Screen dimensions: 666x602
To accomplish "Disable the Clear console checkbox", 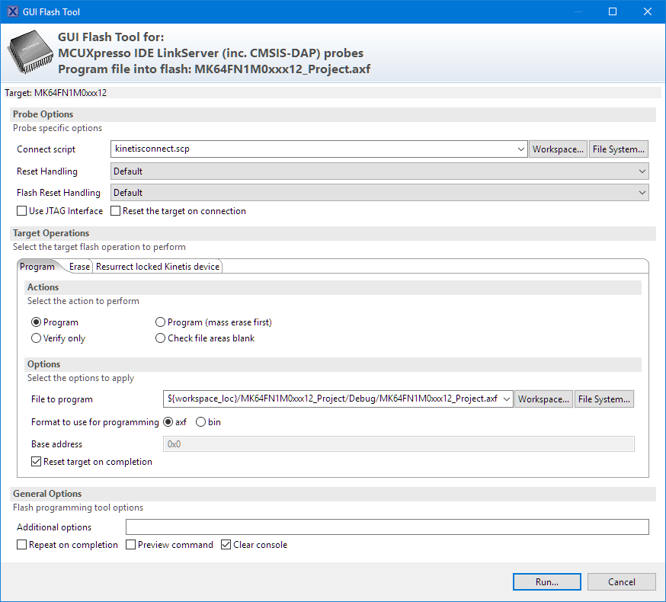I will pyautogui.click(x=226, y=545).
